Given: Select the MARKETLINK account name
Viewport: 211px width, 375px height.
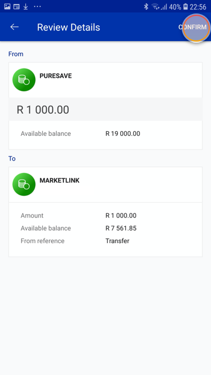Looking at the screenshot, I should (x=59, y=180).
